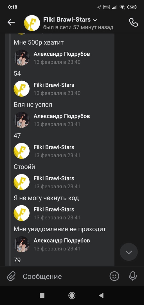Tap the Android home circle button

point(72,295)
